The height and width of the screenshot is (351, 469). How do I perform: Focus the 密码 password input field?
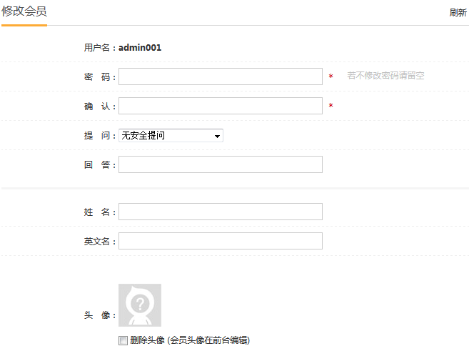[221, 76]
